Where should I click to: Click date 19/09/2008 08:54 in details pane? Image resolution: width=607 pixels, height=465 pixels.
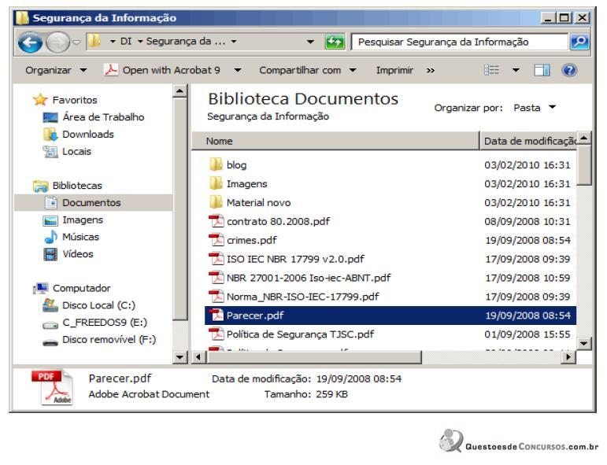coord(359,378)
